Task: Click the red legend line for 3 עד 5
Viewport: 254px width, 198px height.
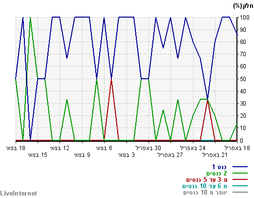Action: [240, 179]
